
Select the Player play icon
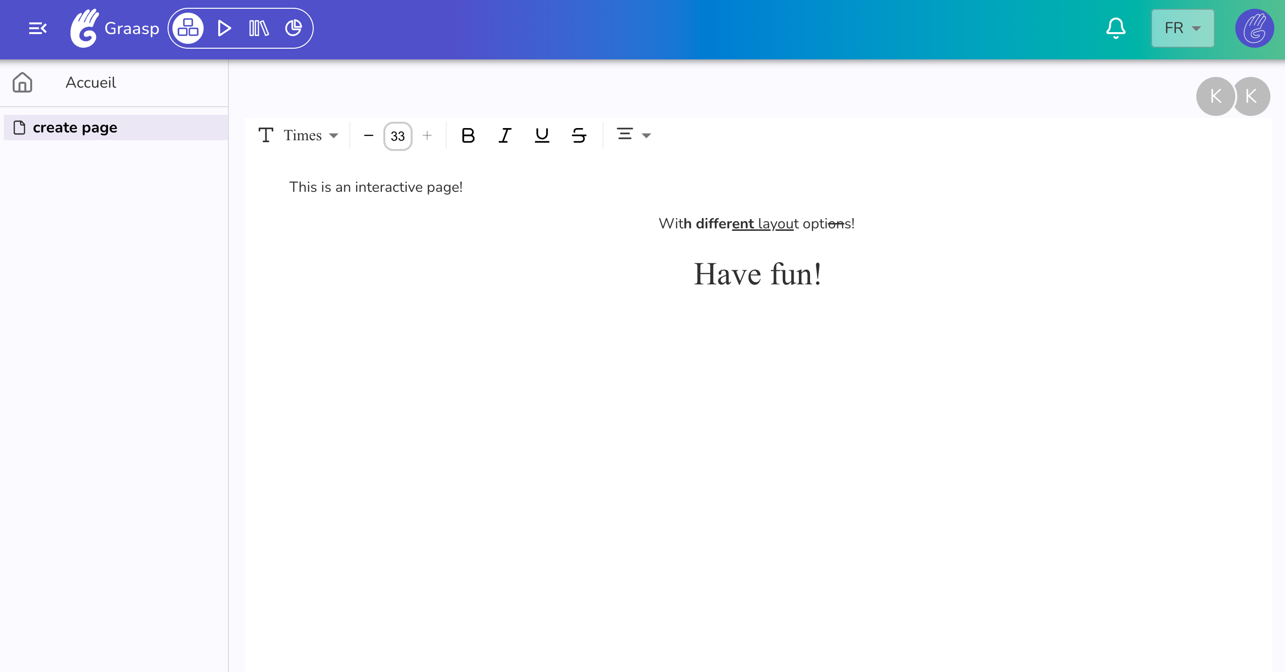coord(224,28)
